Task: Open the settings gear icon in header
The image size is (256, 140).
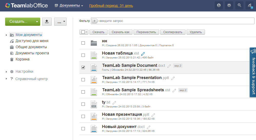Action: click(229, 5)
